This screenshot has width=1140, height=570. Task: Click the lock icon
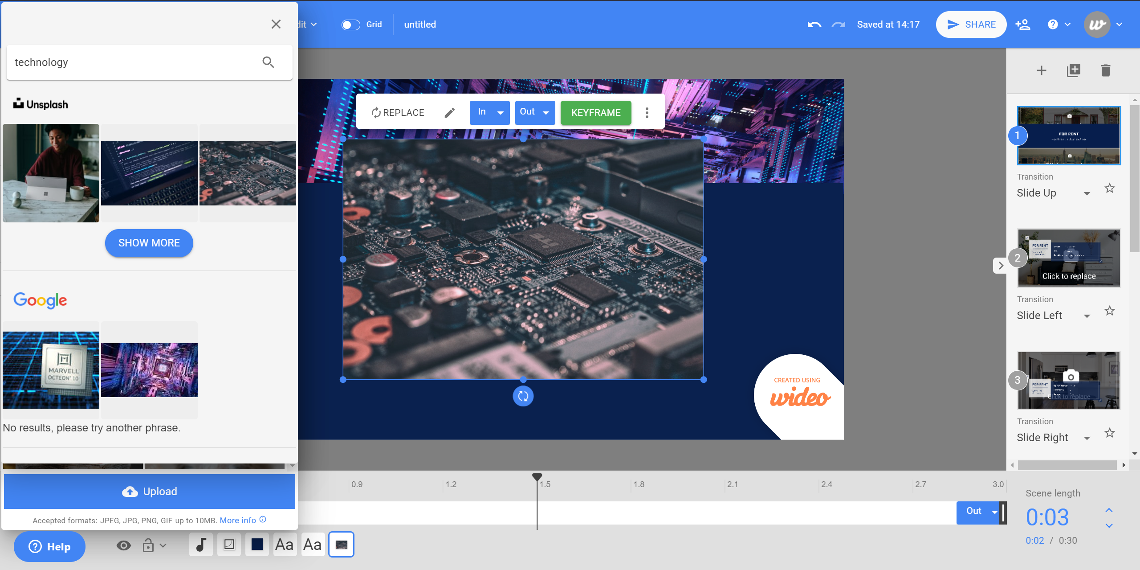tap(148, 545)
